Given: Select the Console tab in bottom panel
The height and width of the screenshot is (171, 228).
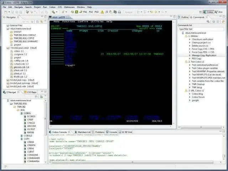Looking at the screenshot, I should point(112,132).
